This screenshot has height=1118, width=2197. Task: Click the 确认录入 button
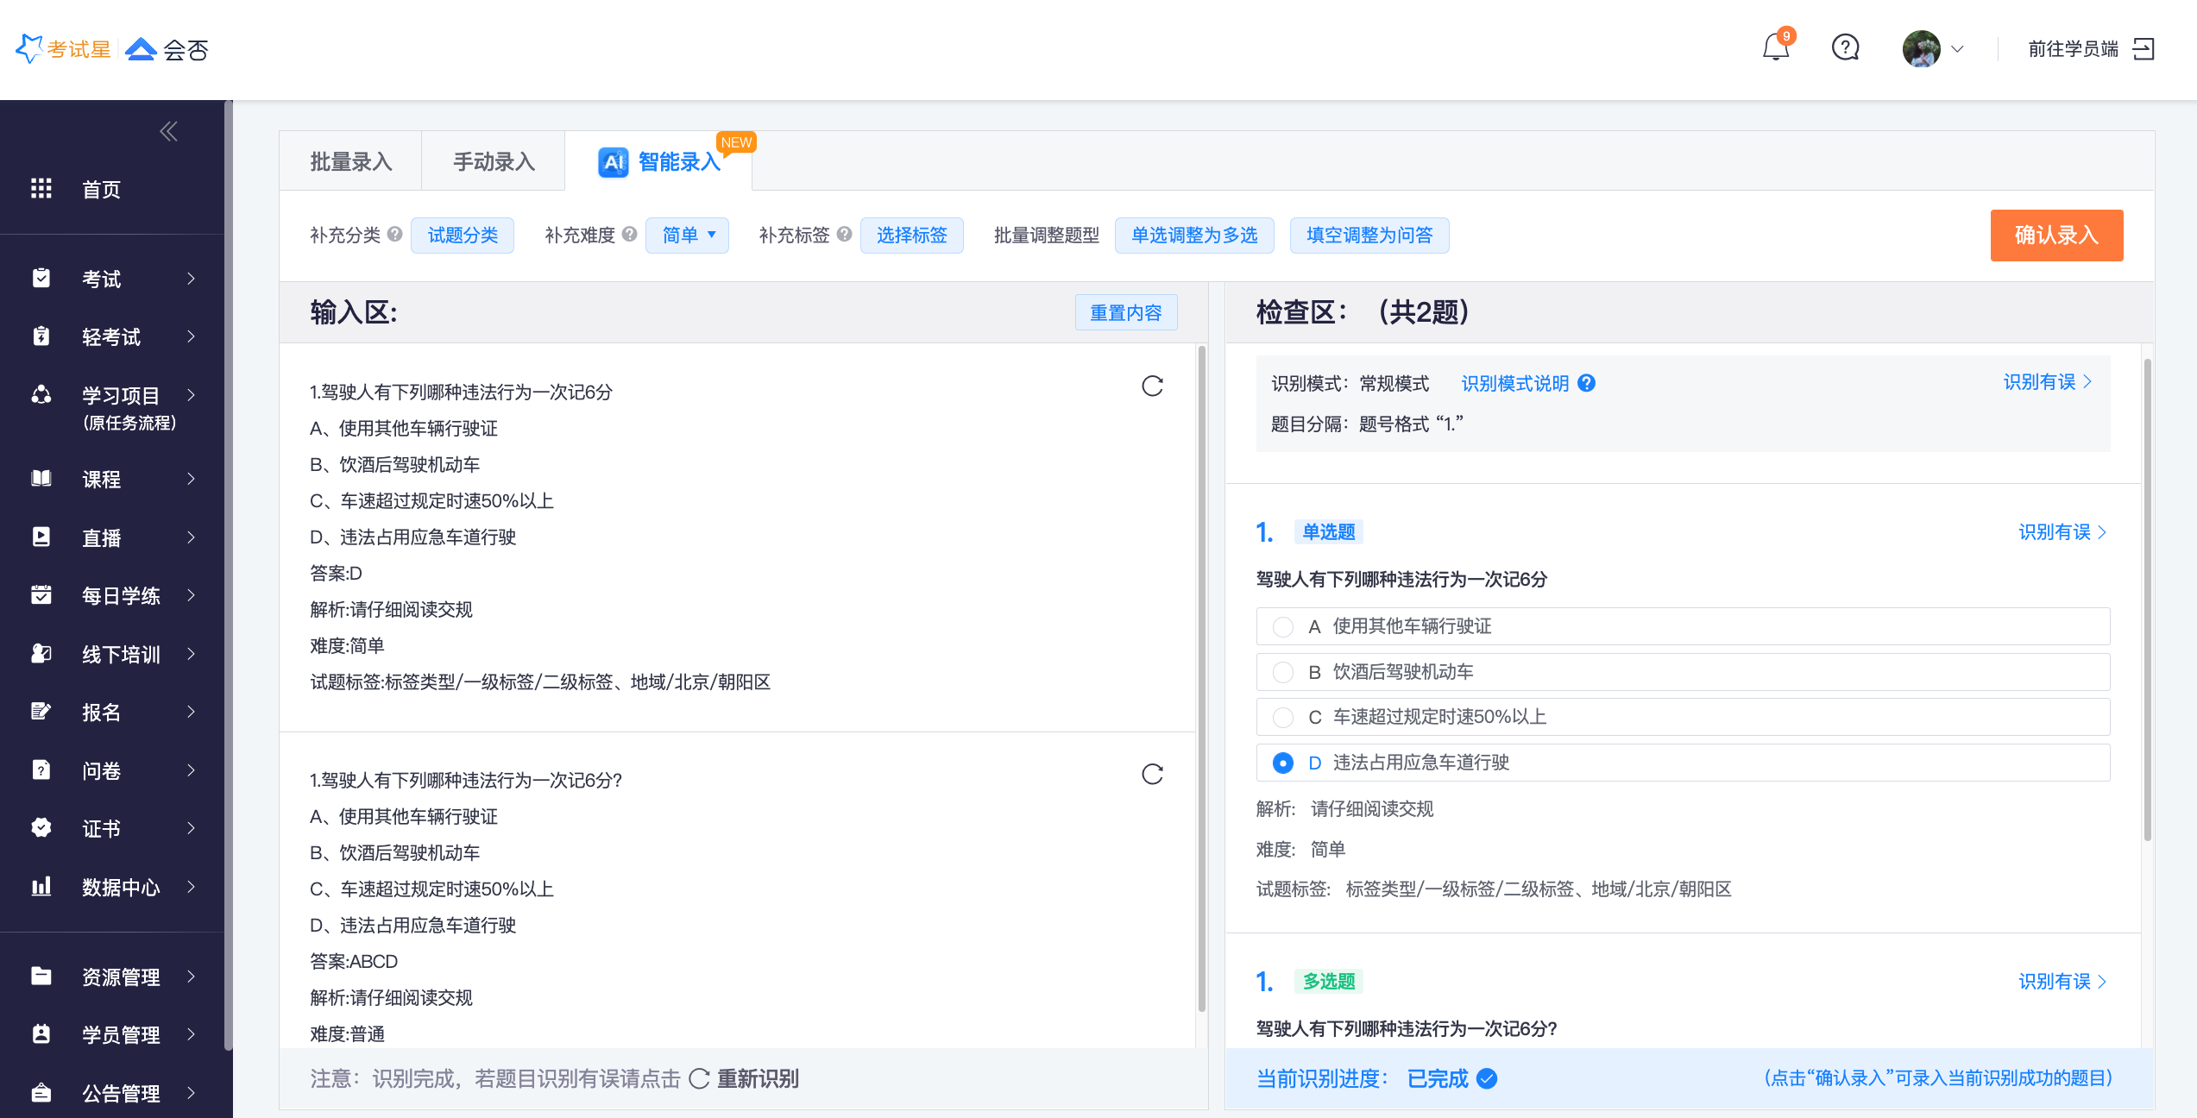pos(2055,236)
